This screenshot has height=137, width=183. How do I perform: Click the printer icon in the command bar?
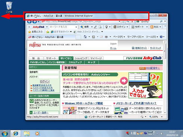coord(106,37)
